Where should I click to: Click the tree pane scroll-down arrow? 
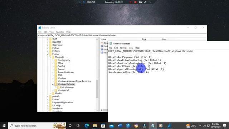tap(97, 110)
